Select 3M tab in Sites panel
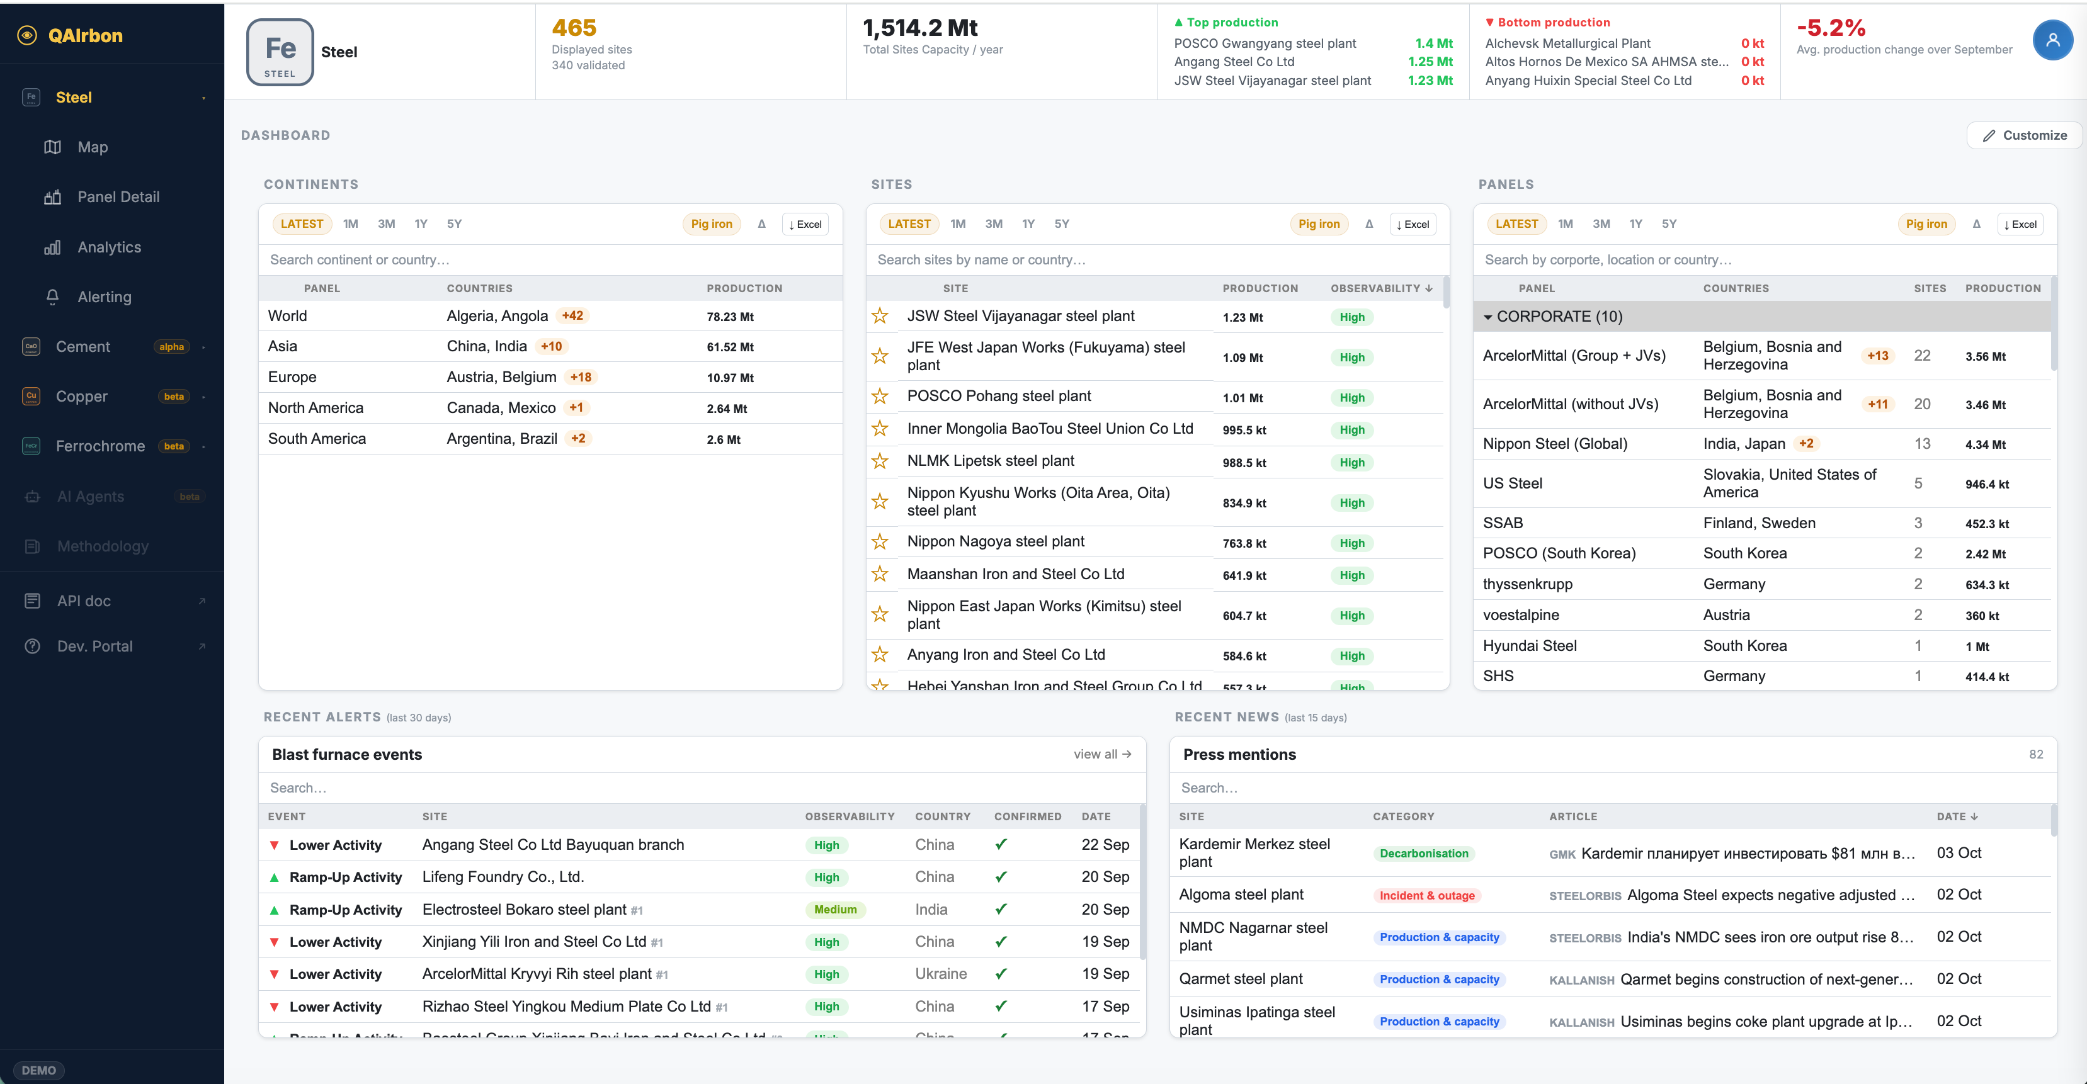 pos(994,224)
